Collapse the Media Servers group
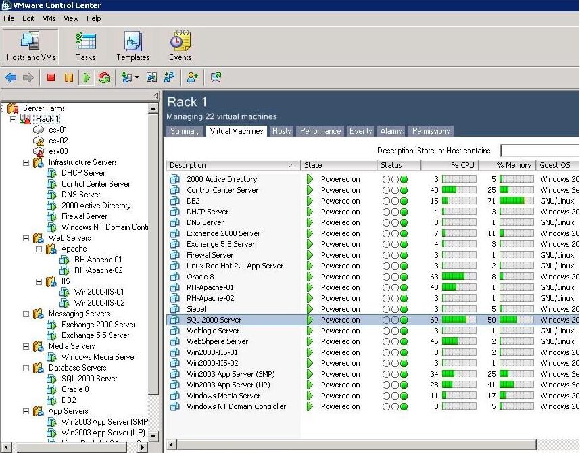This screenshot has width=580, height=453. click(x=26, y=346)
